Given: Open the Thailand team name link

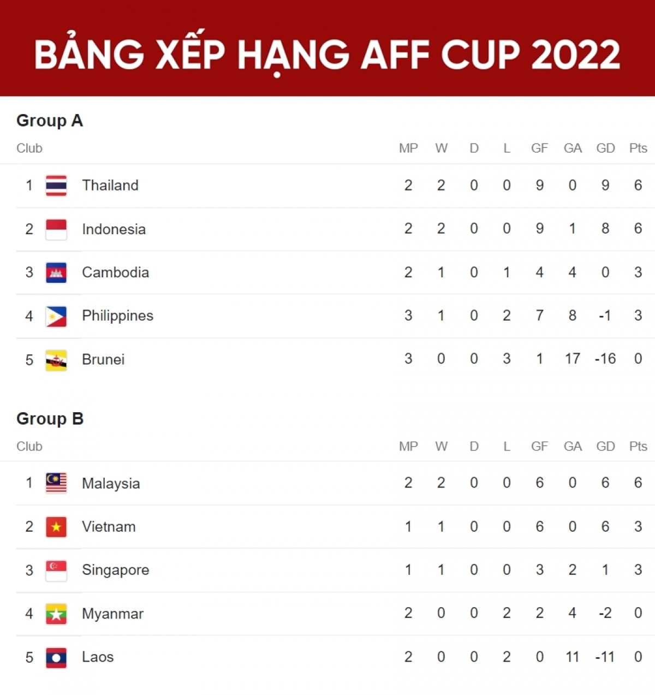Looking at the screenshot, I should coord(110,186).
